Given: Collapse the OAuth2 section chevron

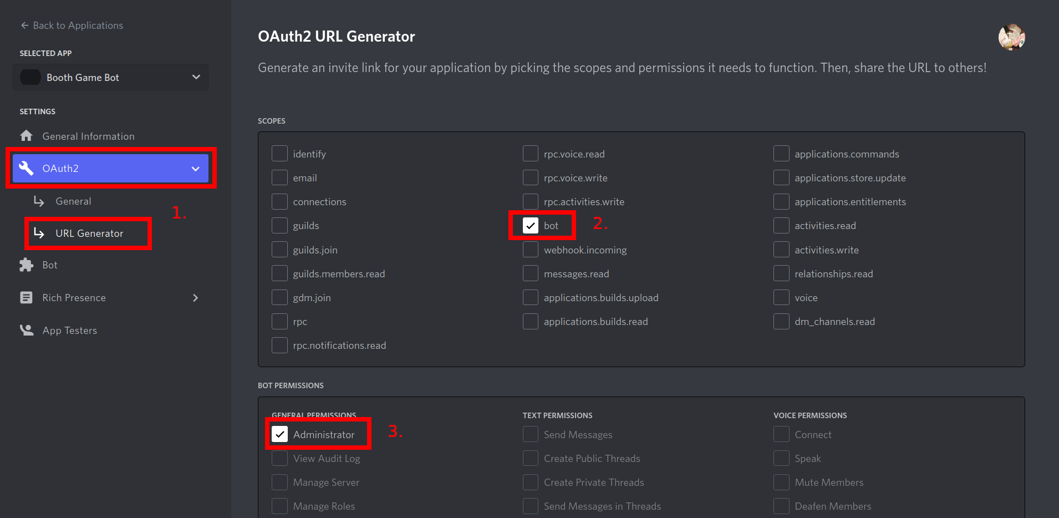Looking at the screenshot, I should click(195, 169).
